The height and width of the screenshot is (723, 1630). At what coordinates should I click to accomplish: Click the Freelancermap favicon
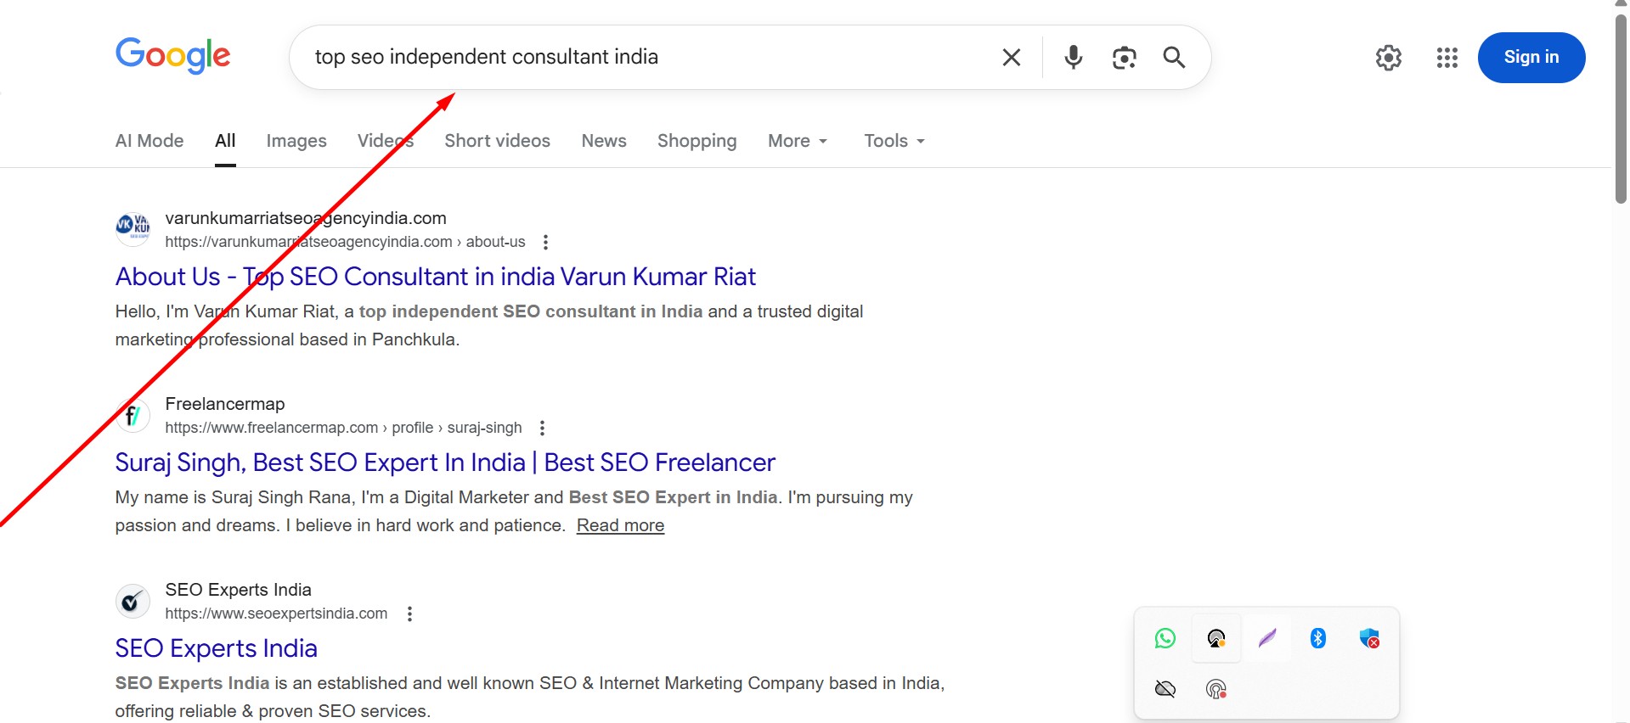pyautogui.click(x=133, y=415)
